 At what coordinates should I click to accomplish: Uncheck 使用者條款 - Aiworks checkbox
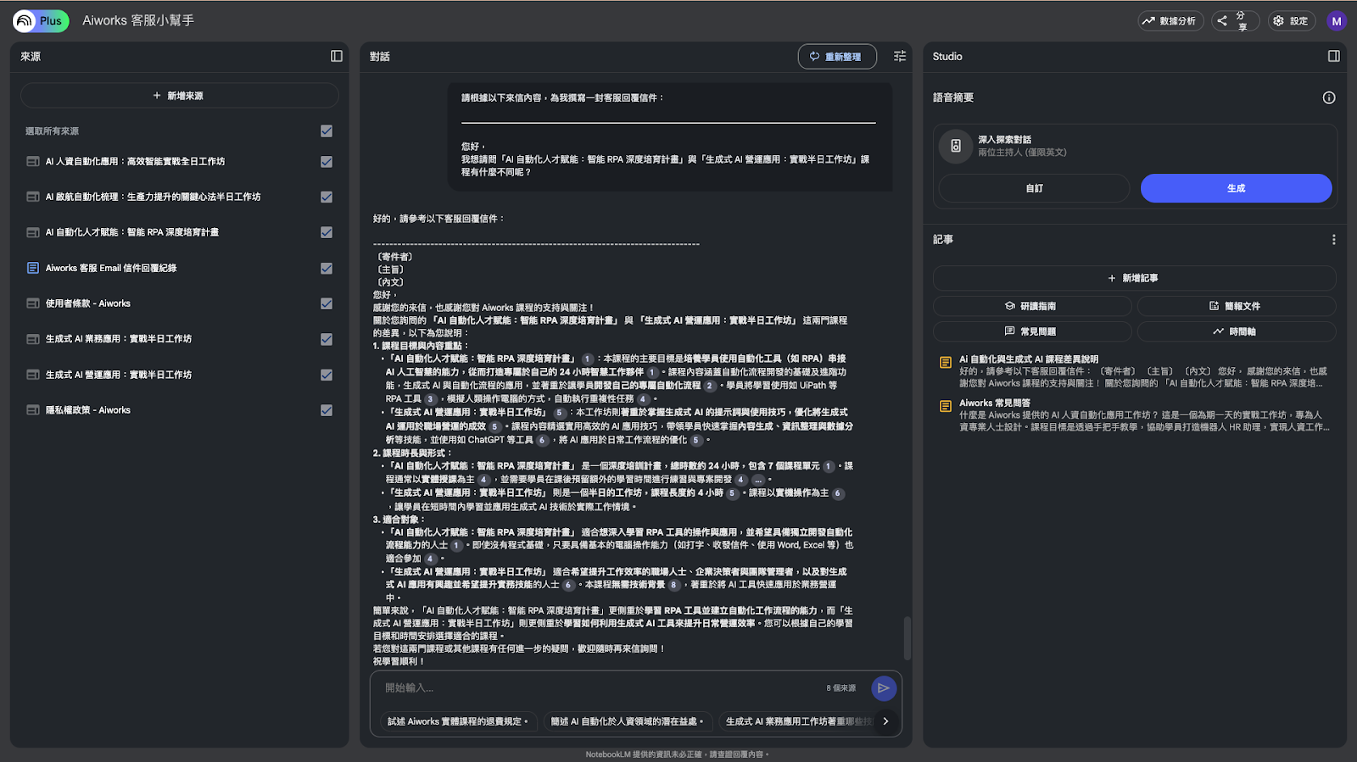pyautogui.click(x=327, y=303)
